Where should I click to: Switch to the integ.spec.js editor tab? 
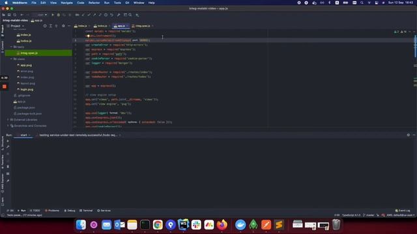pyautogui.click(x=143, y=26)
